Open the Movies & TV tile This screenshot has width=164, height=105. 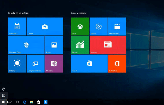[117, 26]
